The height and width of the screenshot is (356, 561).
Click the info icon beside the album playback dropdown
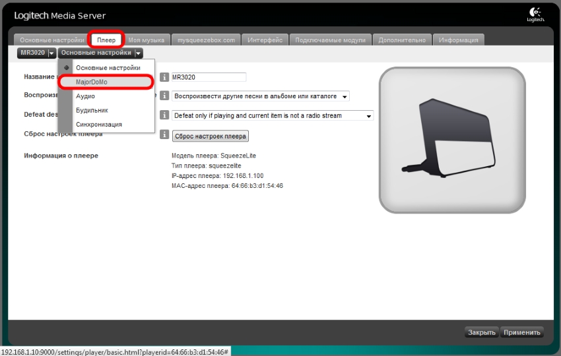point(164,96)
